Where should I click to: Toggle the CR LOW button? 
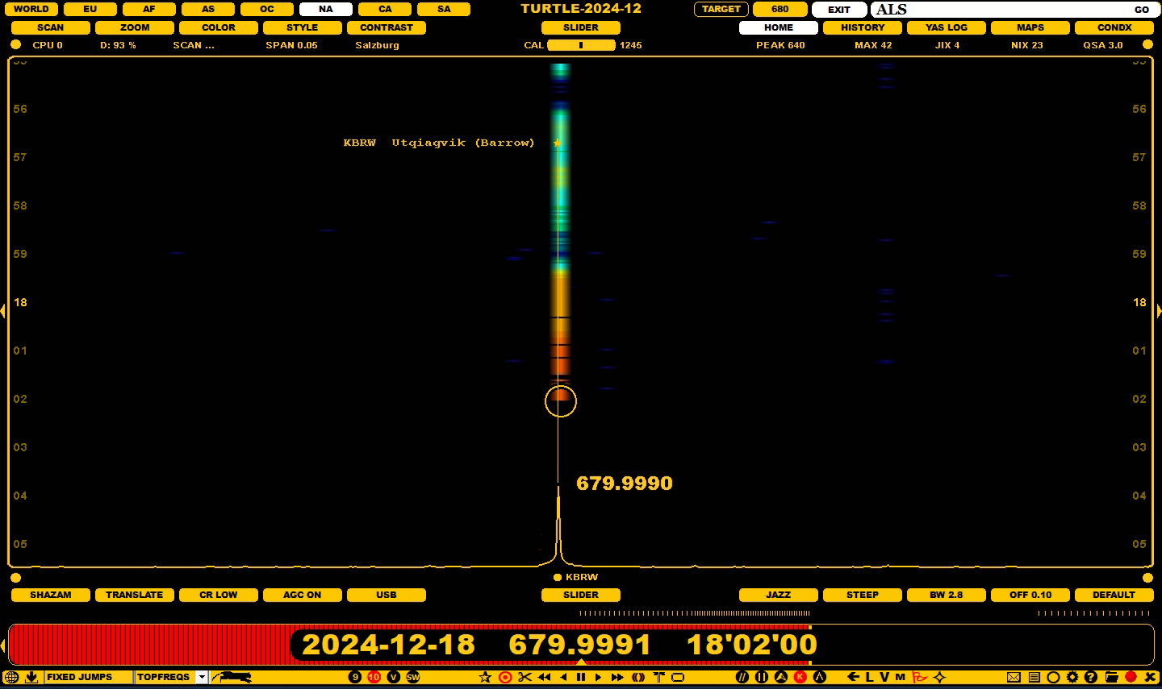point(219,595)
